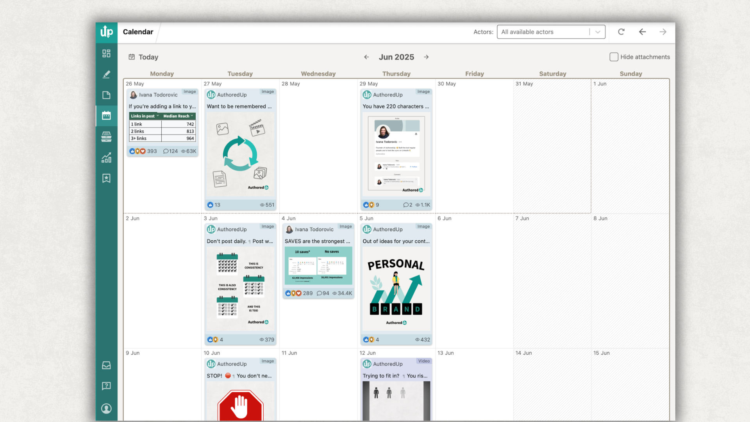The height and width of the screenshot is (422, 750).
Task: Click the 30 May date cell
Action: [474, 147]
